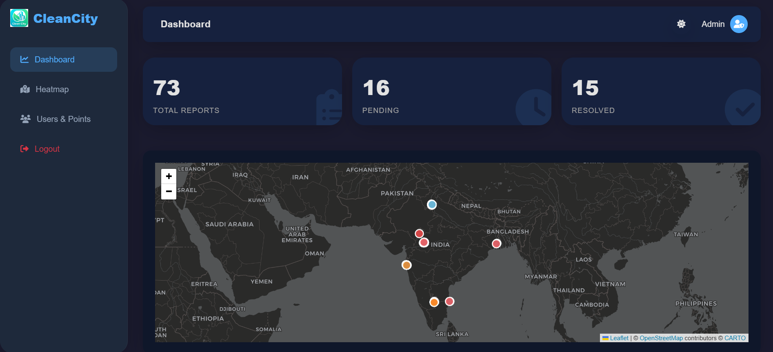This screenshot has height=352, width=773.
Task: Select the red marker near Bangladesh
Action: coord(496,244)
